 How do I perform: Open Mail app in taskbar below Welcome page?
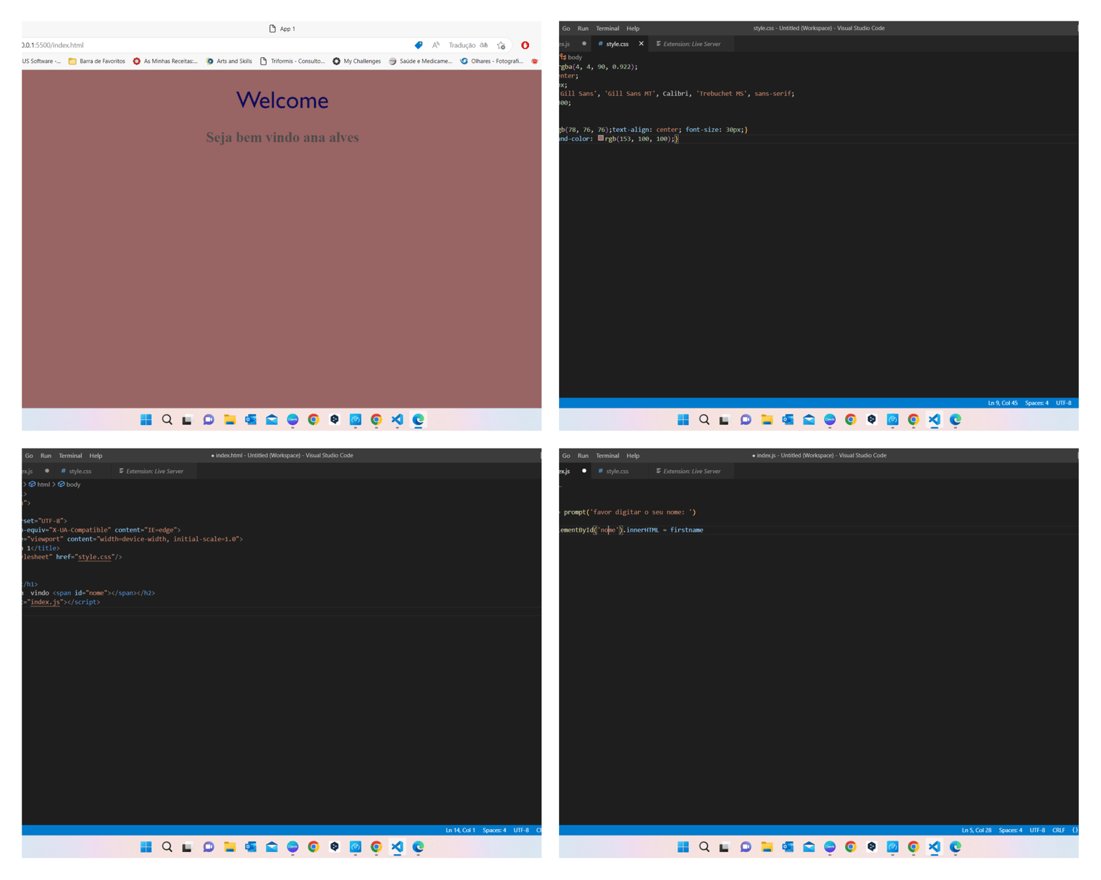[272, 420]
